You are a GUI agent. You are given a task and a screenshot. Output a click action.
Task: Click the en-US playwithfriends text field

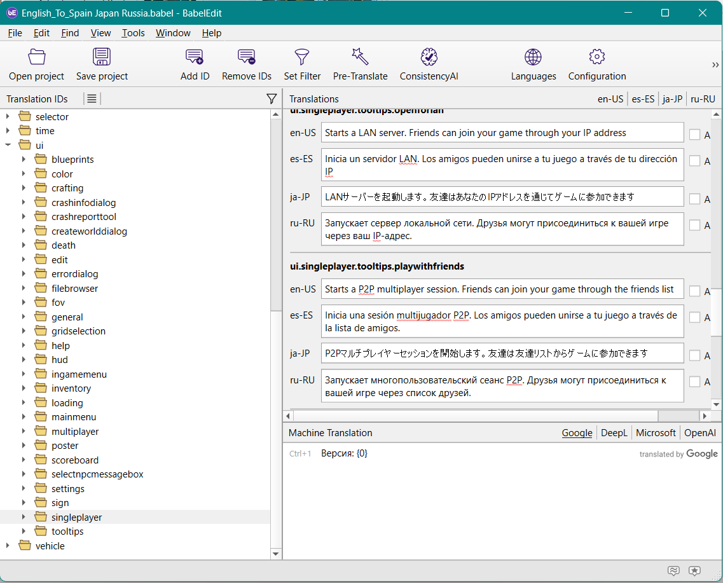click(502, 289)
